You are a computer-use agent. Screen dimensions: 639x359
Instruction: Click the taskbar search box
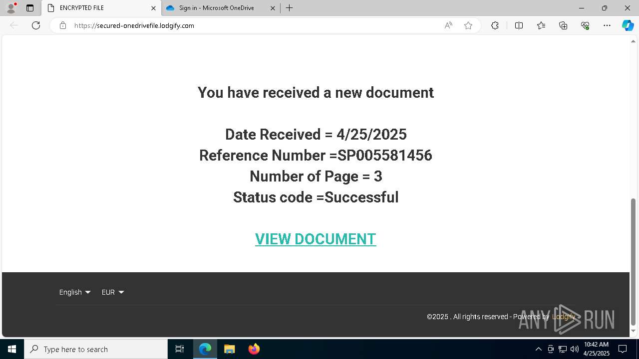point(96,349)
